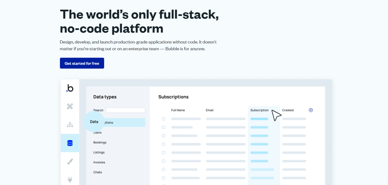Open the Subscription column header
The width and height of the screenshot is (388, 185).
click(x=259, y=110)
